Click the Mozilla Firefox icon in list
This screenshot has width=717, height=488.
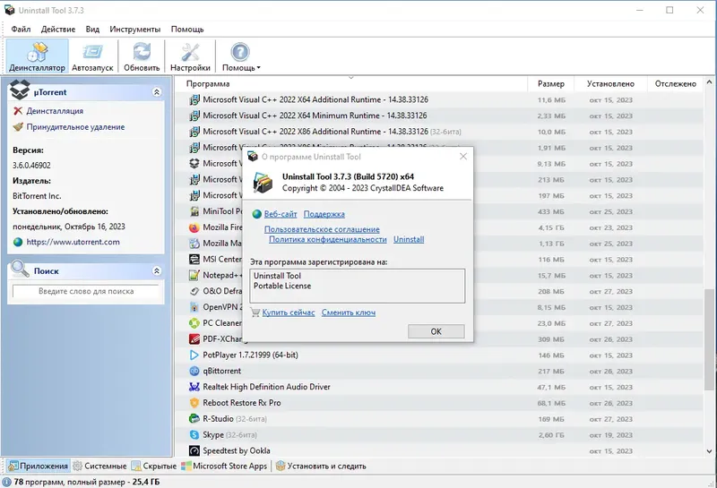[x=194, y=227]
